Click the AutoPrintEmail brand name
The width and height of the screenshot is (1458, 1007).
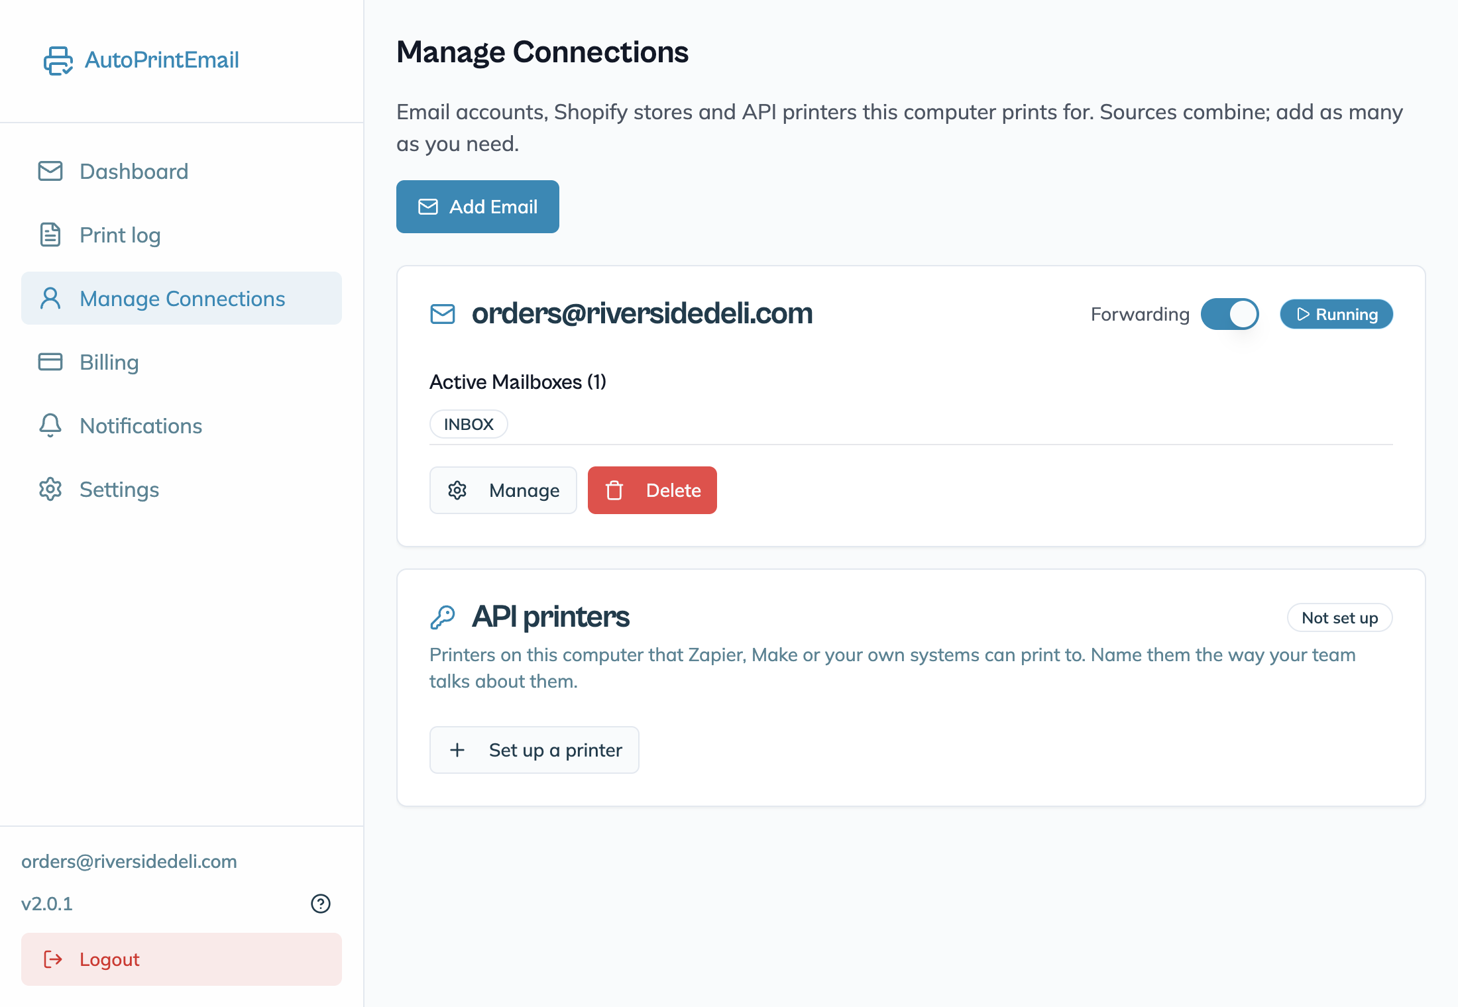162,60
